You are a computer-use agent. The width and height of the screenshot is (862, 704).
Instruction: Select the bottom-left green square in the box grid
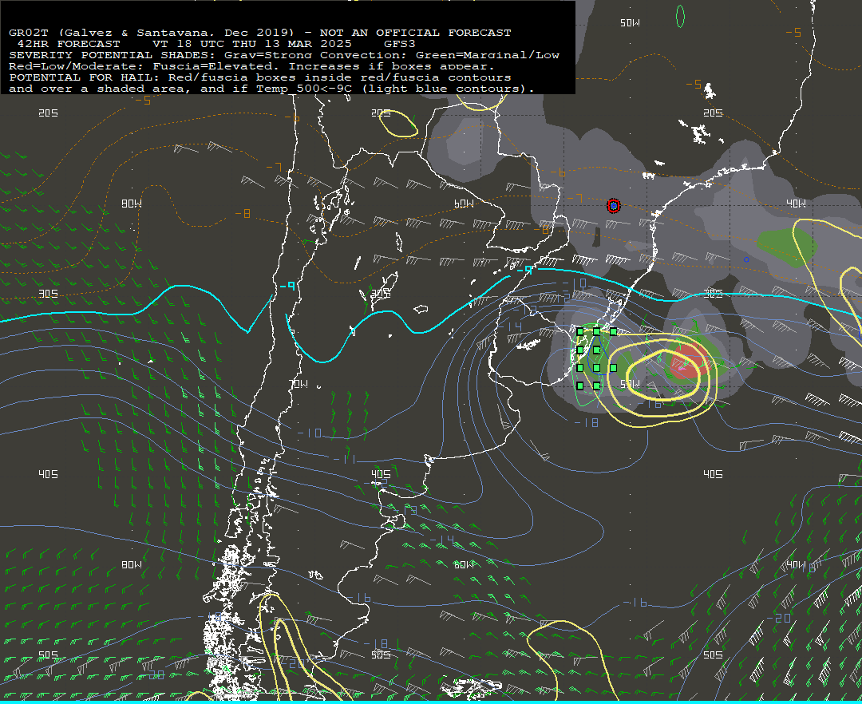tap(579, 386)
